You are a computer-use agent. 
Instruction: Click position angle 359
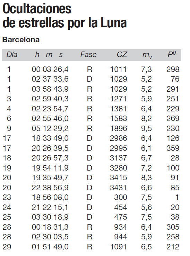[x=173, y=148]
